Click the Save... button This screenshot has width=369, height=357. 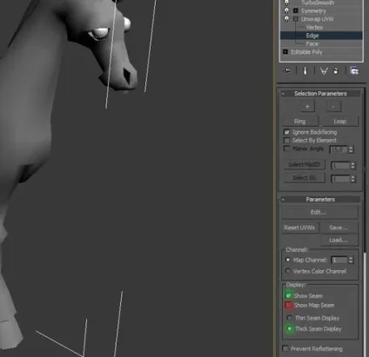pos(339,228)
